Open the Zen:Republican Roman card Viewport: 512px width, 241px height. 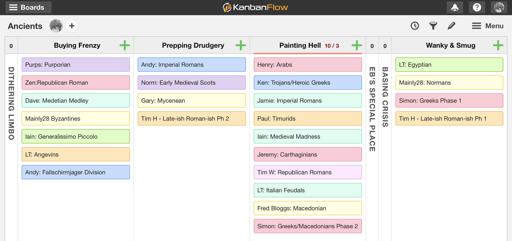click(x=76, y=83)
